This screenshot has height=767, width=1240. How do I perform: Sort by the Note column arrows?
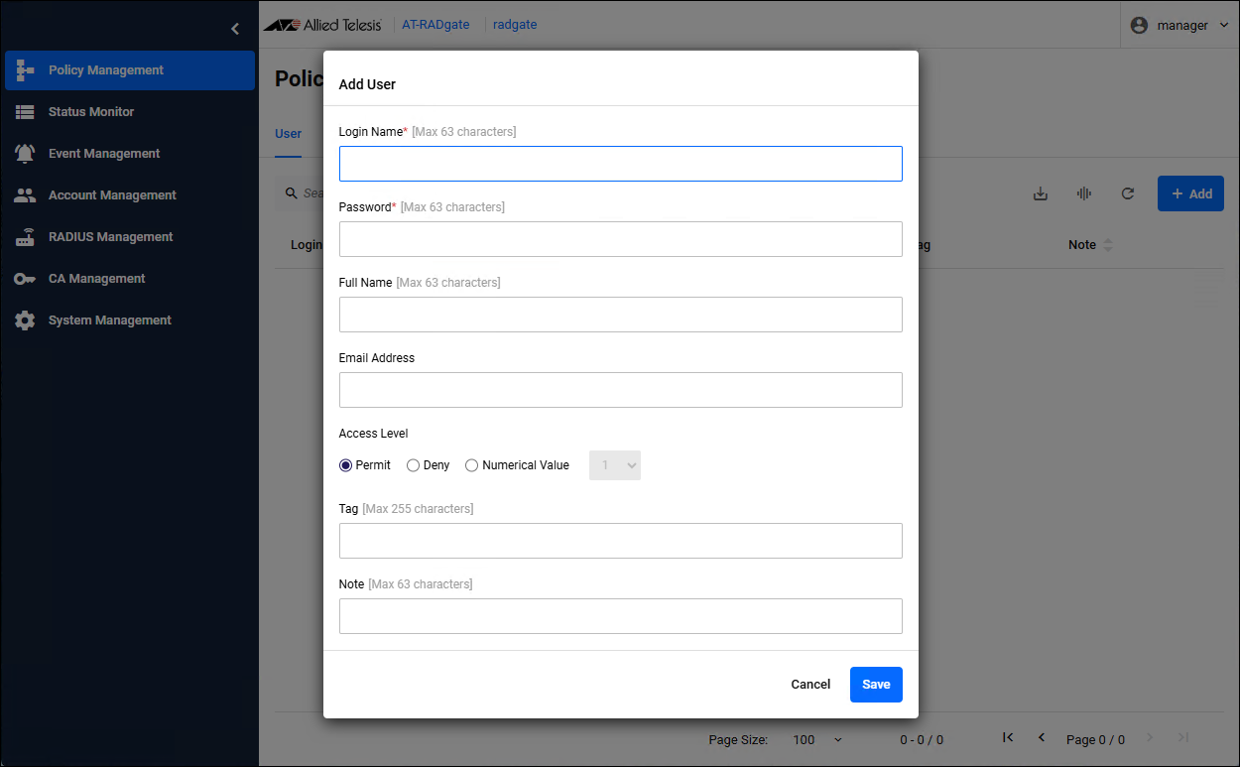pos(1108,245)
